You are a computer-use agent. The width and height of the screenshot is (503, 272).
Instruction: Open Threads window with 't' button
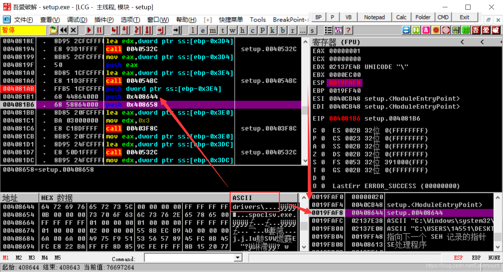coord(223,30)
